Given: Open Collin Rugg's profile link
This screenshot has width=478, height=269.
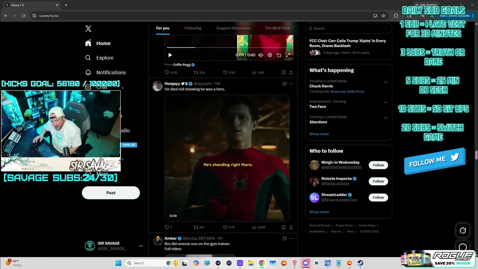Looking at the screenshot, I should 184,65.
